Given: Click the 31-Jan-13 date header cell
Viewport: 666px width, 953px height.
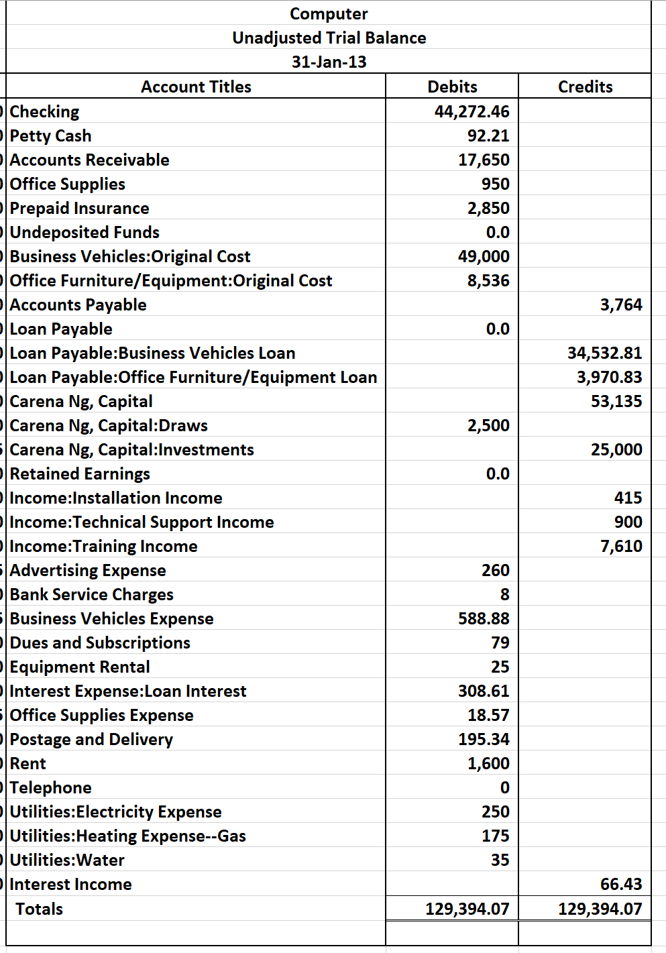Looking at the screenshot, I should click(x=329, y=62).
